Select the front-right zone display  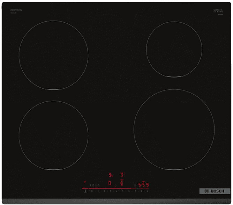pyautogui.click(x=121, y=183)
